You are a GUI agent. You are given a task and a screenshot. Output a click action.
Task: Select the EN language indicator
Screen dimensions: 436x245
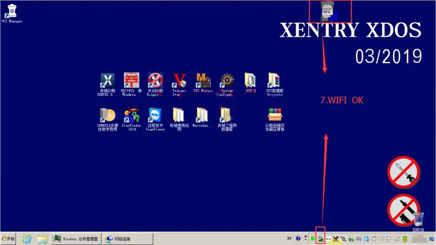(x=289, y=238)
